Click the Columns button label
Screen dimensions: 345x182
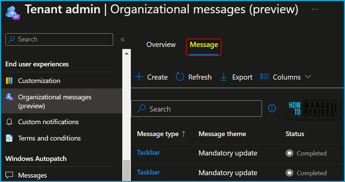(287, 77)
